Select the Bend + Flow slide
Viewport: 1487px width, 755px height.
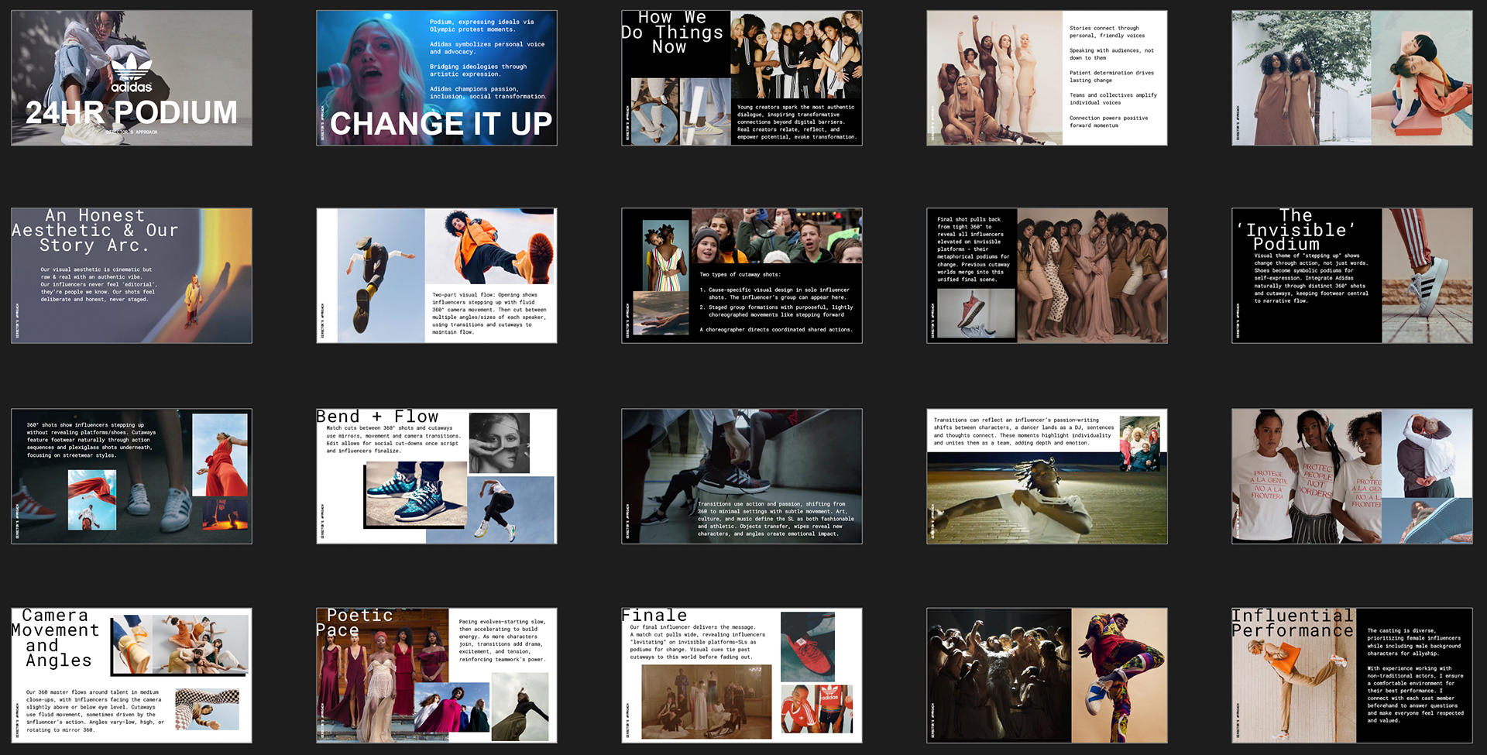click(x=437, y=476)
